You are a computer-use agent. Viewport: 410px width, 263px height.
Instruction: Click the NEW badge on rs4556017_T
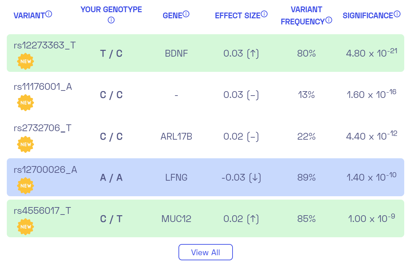pyautogui.click(x=25, y=226)
